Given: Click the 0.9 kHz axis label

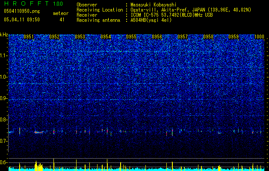Looking at the screenshot, I should click(x=4, y=98).
